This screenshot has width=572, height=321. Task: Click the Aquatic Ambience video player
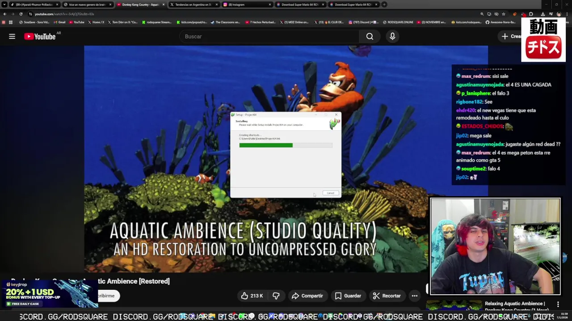coord(286,159)
